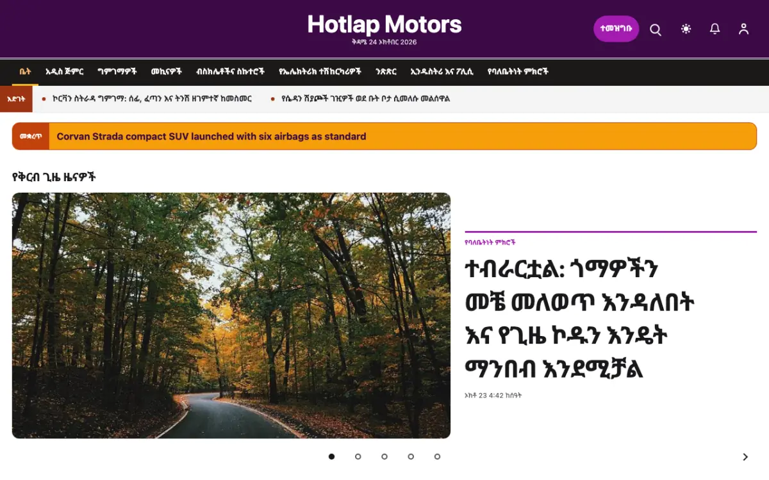Select the fifth carousel dot
This screenshot has width=769, height=480.
(x=437, y=456)
